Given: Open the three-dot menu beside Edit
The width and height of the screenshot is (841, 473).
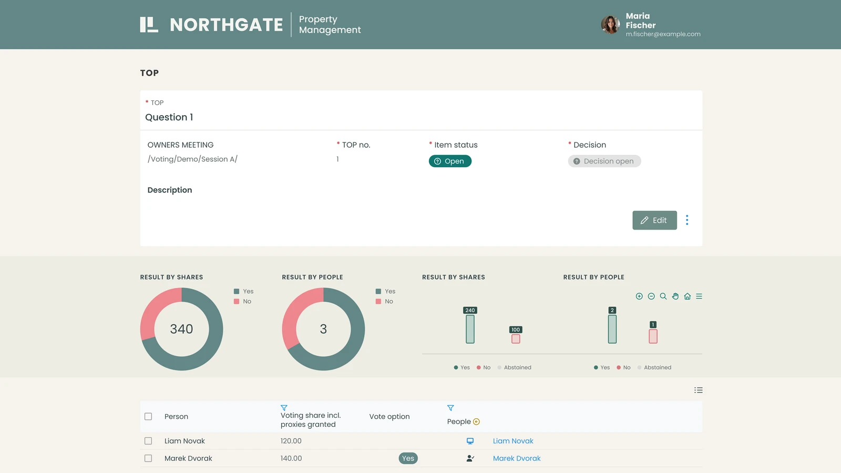Looking at the screenshot, I should (x=687, y=220).
